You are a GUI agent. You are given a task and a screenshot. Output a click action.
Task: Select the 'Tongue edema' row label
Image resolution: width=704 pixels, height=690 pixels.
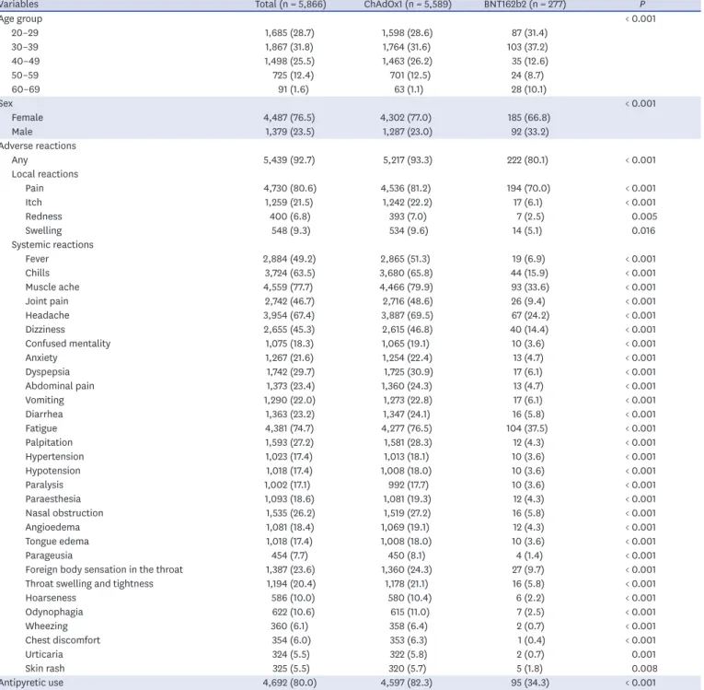pyautogui.click(x=57, y=542)
